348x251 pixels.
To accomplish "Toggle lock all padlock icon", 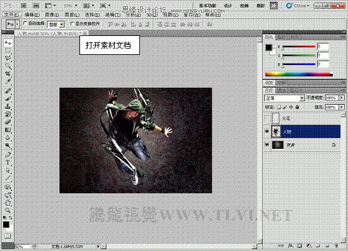I will (x=297, y=107).
